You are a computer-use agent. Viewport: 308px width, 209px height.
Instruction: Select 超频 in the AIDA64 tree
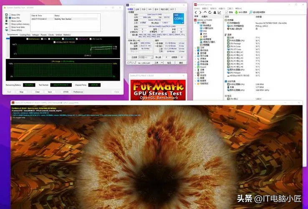204,37
